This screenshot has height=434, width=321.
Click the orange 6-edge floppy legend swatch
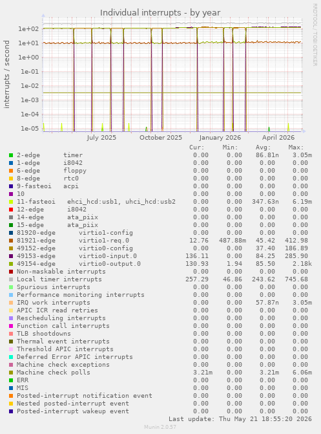click(11, 171)
